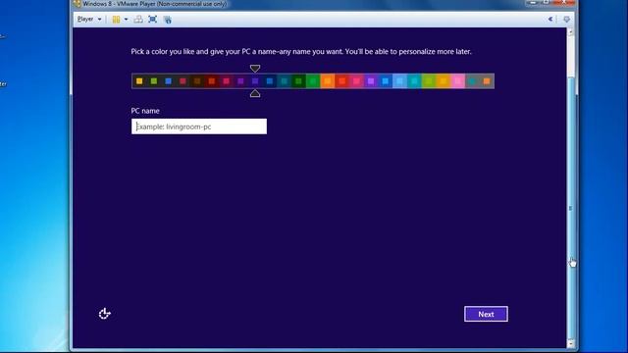Viewport: 628px width, 353px height.
Task: Enter full screen mode via toolbar icon
Action: [x=153, y=20]
